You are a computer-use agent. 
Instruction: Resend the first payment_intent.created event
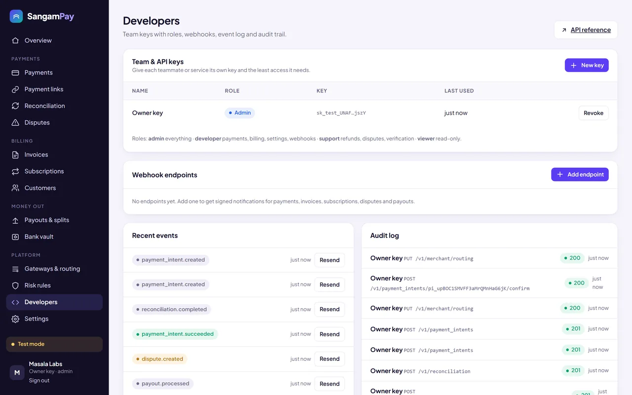coord(329,260)
